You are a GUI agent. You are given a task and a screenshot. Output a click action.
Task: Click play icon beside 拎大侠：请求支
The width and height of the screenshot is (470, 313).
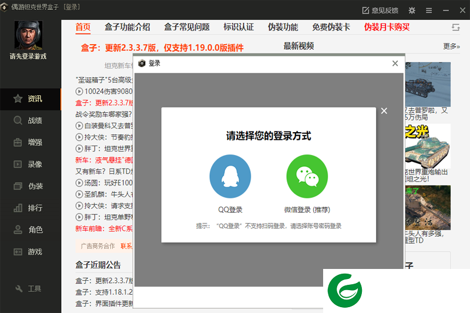[x=79, y=206]
